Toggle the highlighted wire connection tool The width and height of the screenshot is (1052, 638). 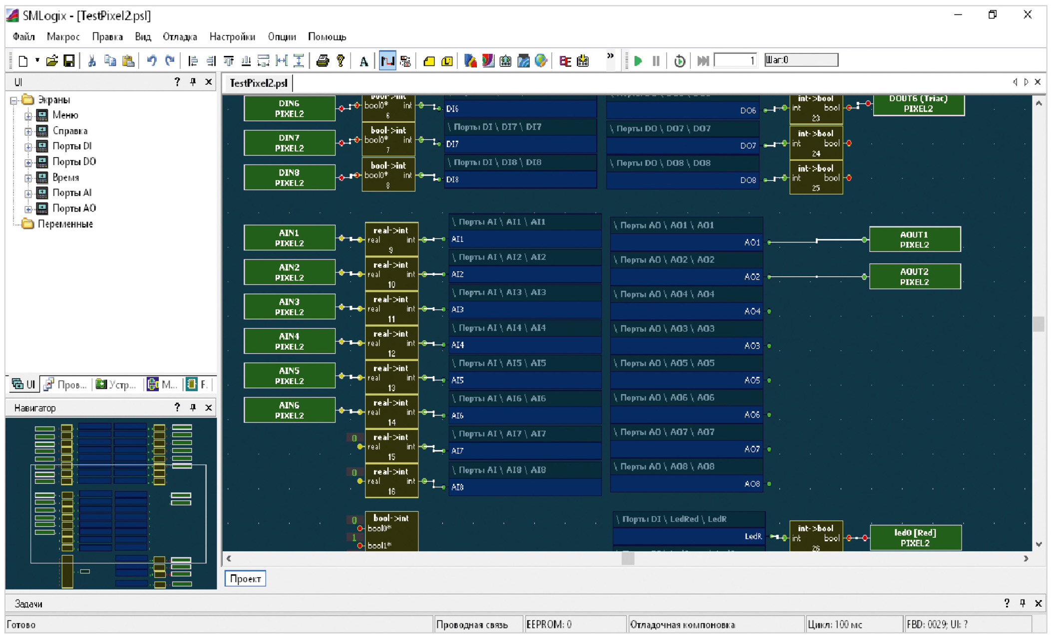tap(387, 61)
